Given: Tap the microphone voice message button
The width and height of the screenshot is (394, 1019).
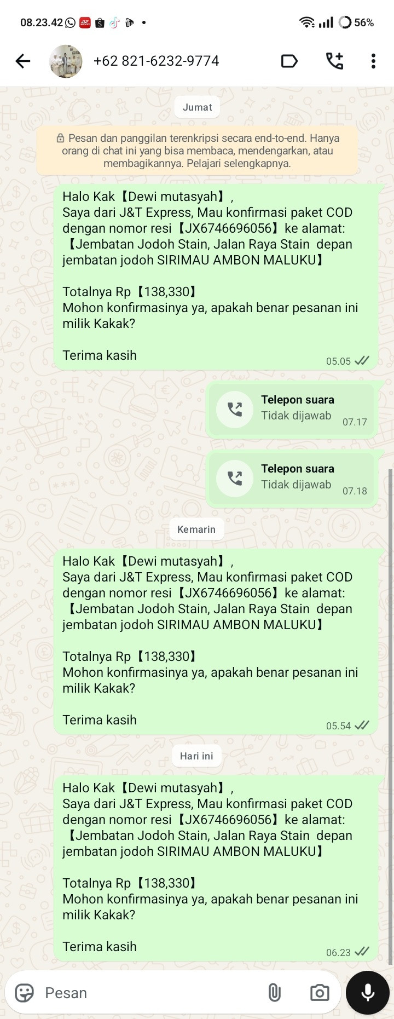Looking at the screenshot, I should pyautogui.click(x=368, y=993).
